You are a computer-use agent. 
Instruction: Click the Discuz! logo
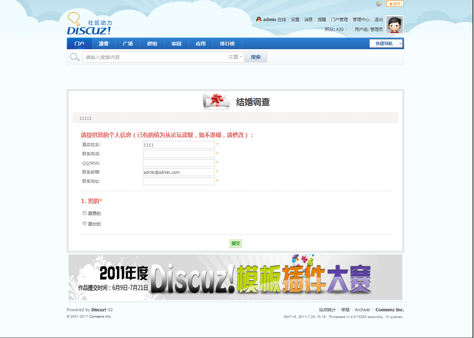click(89, 24)
